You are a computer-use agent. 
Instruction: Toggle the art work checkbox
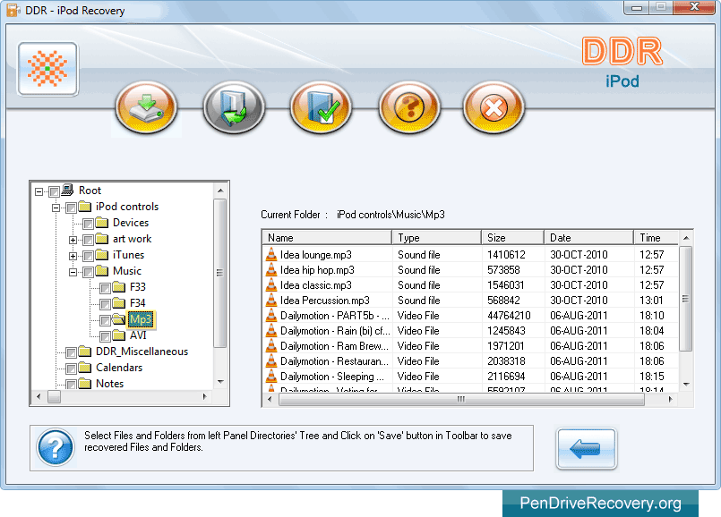(89, 240)
